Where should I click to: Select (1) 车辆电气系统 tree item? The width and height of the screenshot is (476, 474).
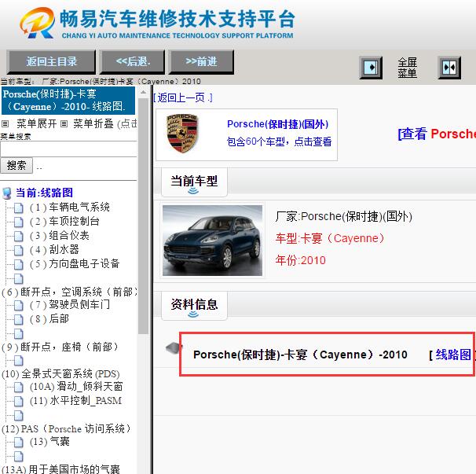pos(70,208)
